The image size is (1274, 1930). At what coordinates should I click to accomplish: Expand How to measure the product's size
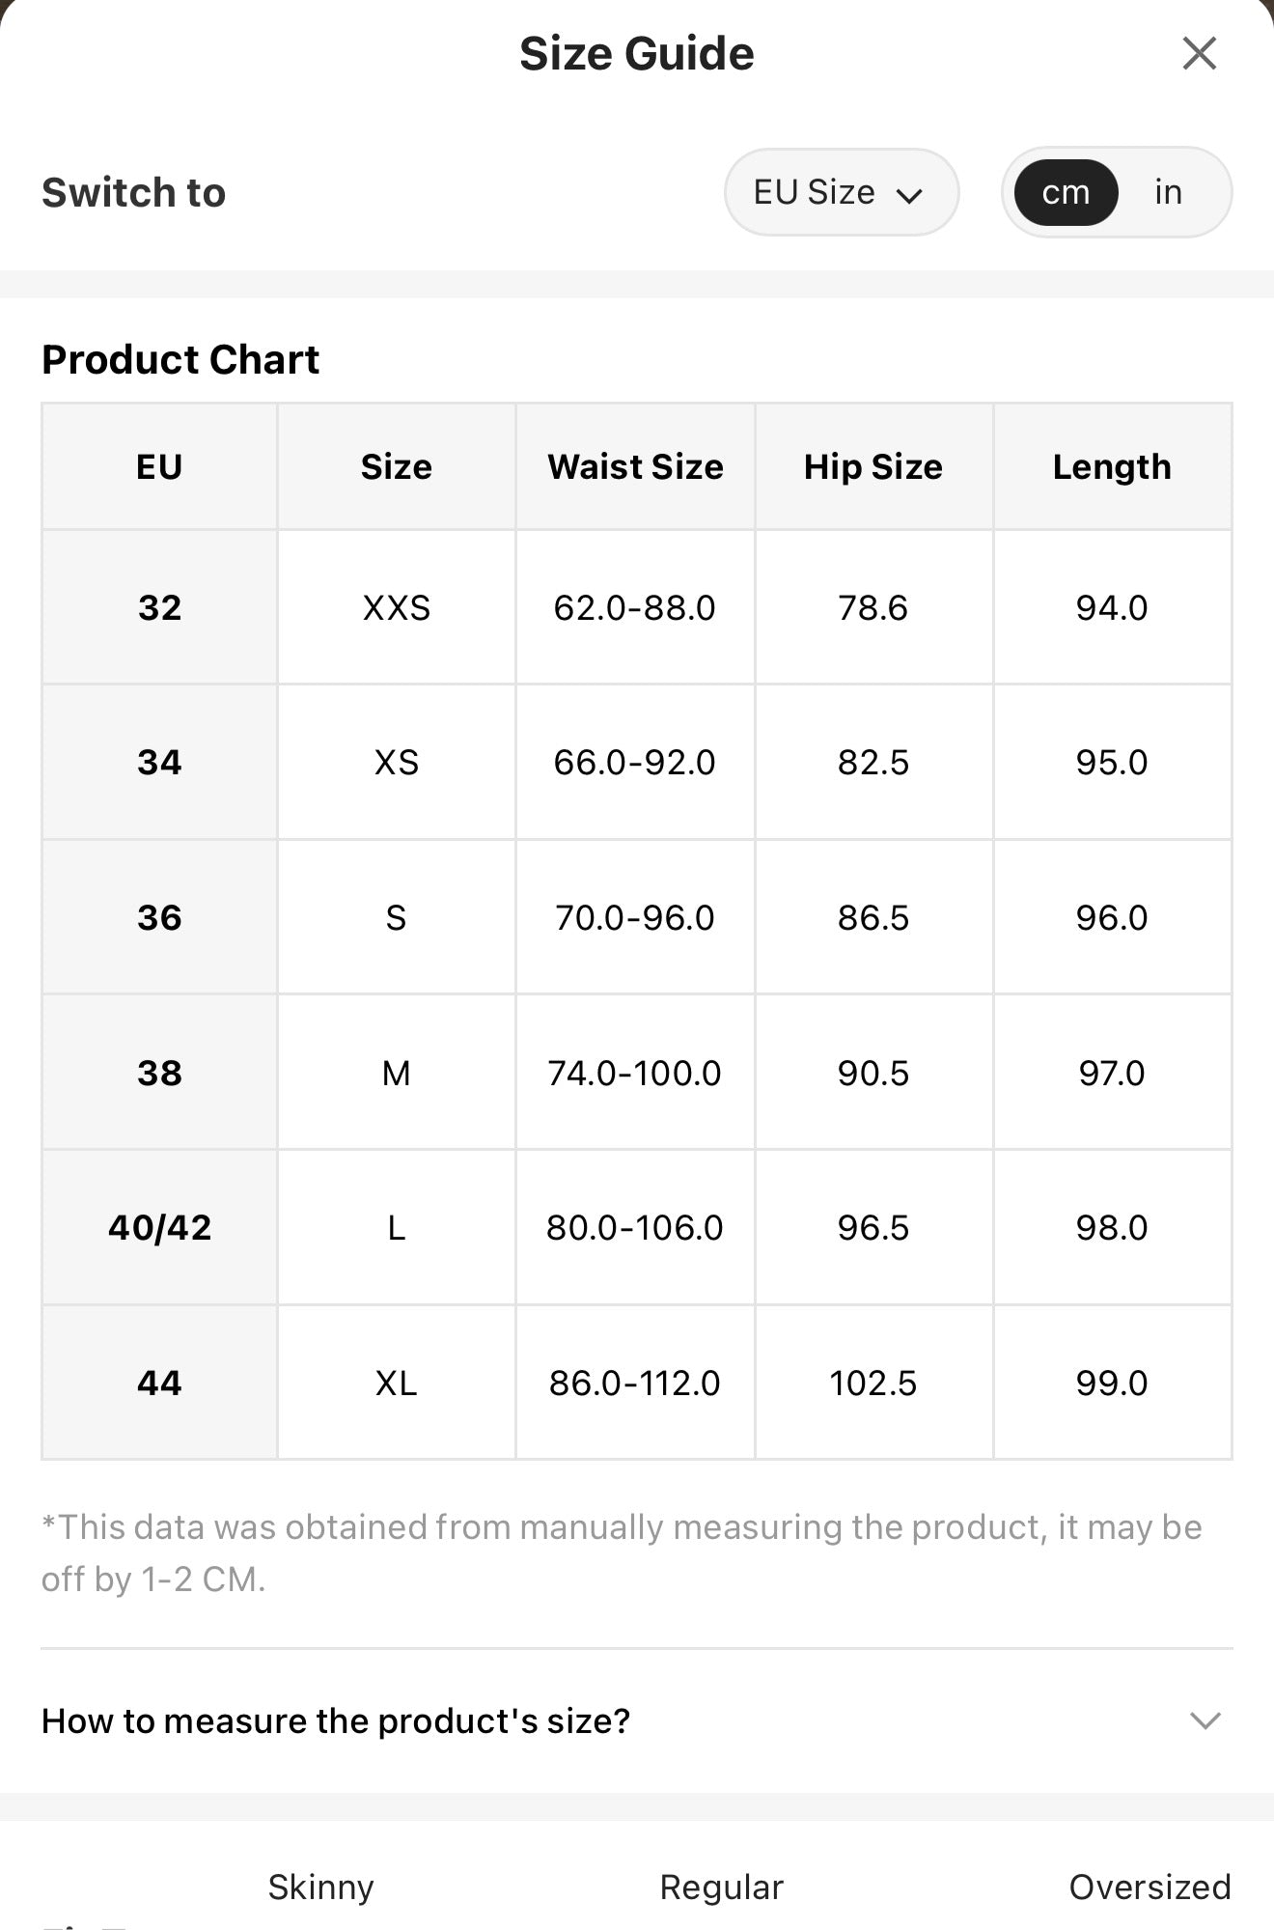point(637,1720)
